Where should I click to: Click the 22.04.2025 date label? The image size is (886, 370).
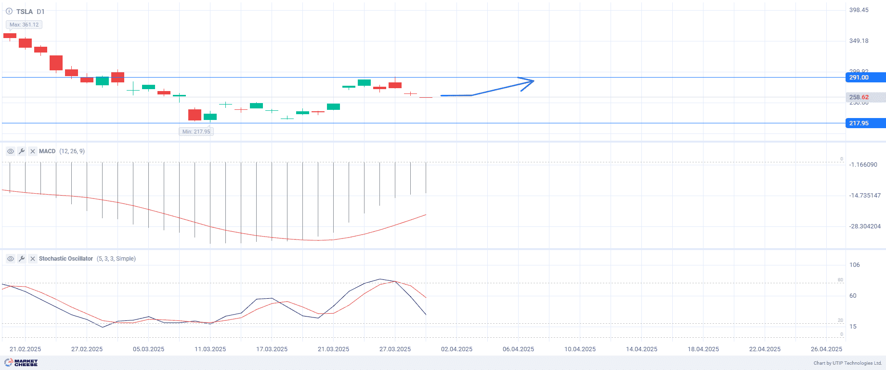coord(765,349)
